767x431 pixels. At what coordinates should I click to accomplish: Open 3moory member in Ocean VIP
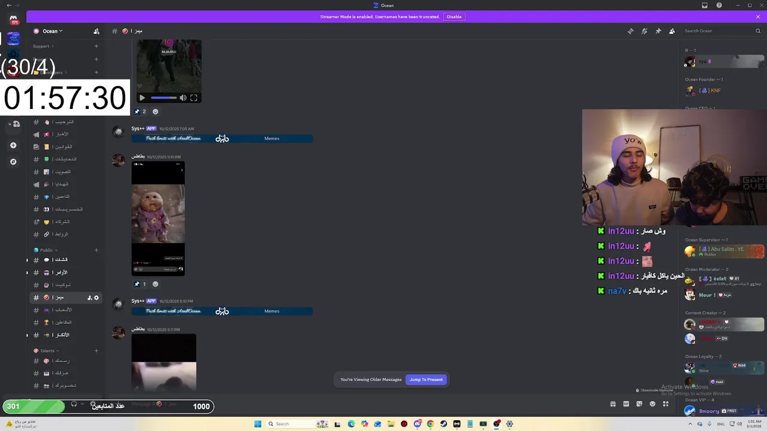click(x=724, y=411)
